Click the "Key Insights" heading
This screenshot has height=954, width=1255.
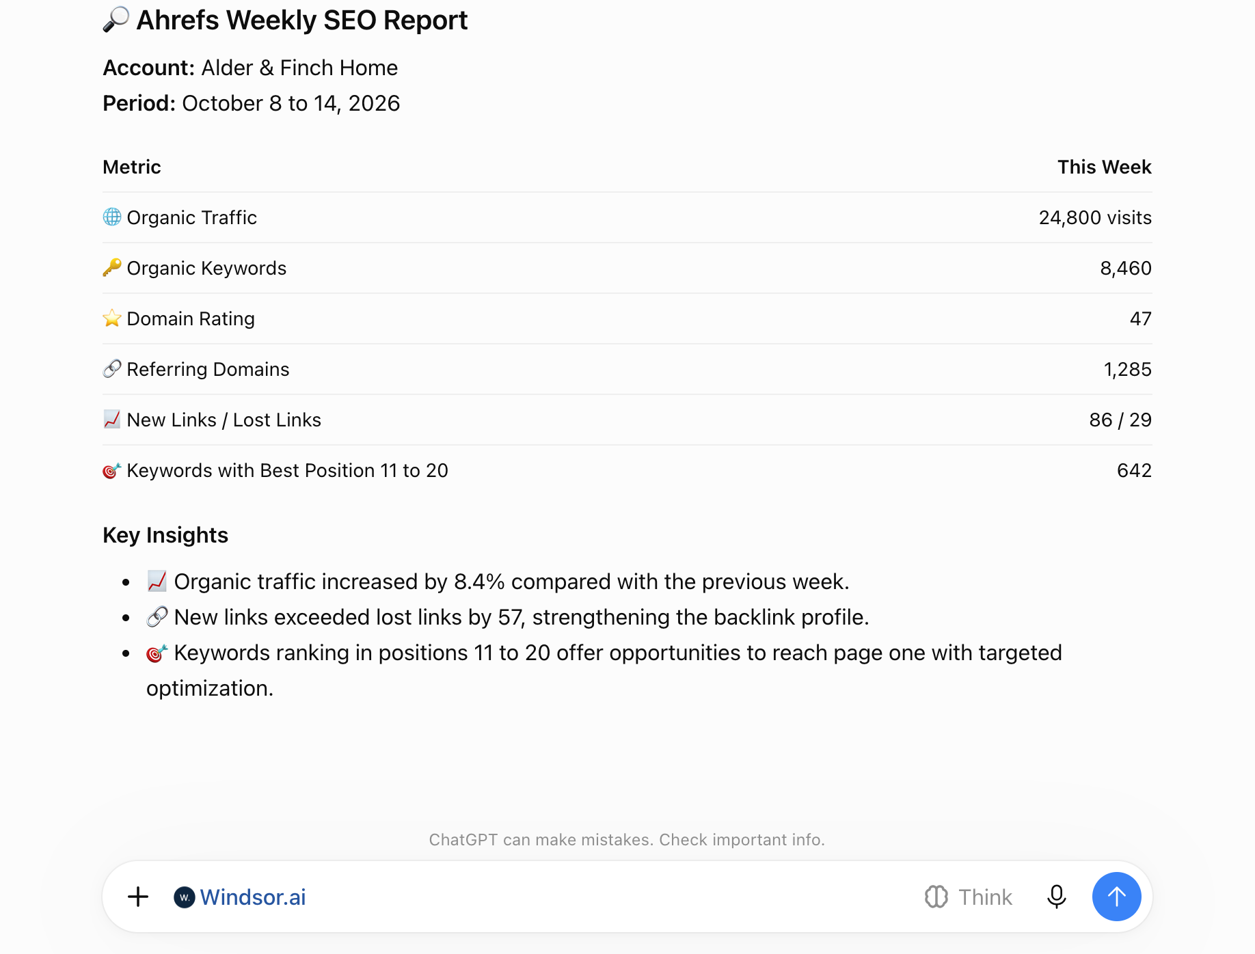point(165,535)
